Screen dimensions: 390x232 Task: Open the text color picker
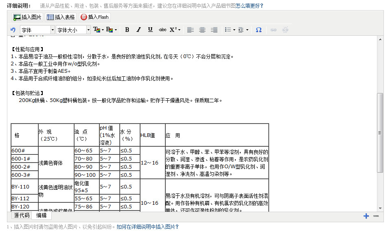pyautogui.click(x=99, y=30)
